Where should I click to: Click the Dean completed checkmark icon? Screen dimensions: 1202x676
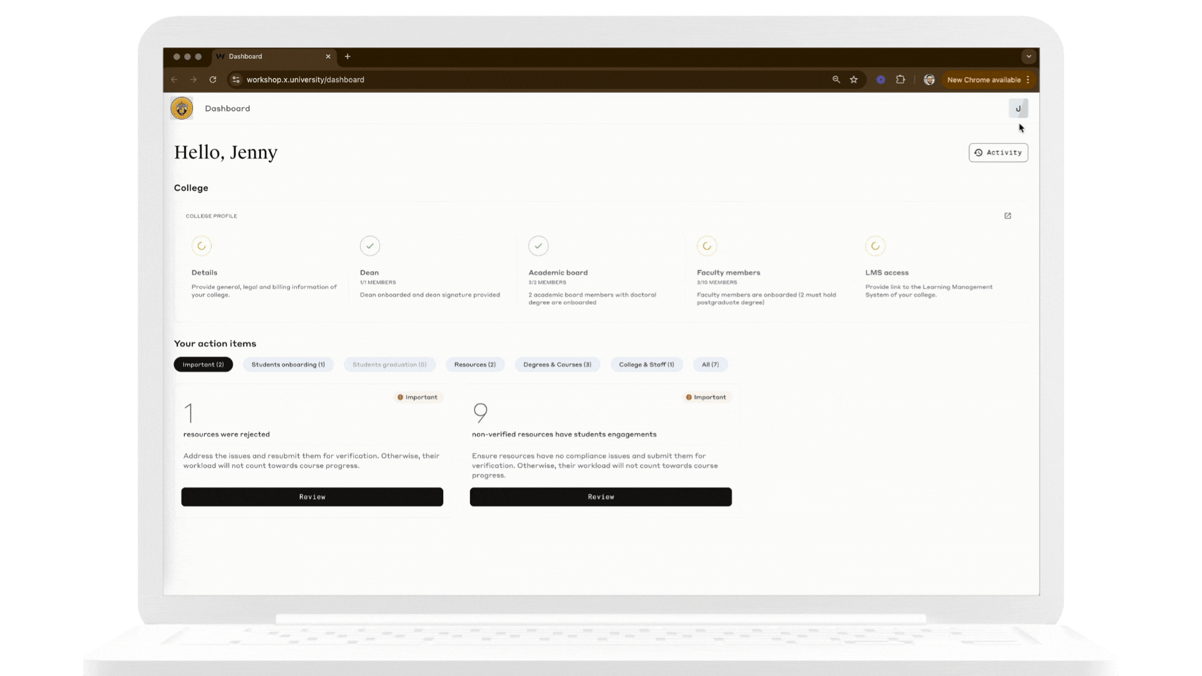pyautogui.click(x=370, y=246)
